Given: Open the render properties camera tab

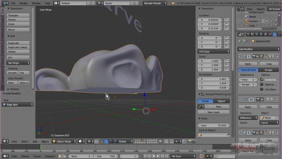Looking at the screenshot, I should (x=248, y=34).
